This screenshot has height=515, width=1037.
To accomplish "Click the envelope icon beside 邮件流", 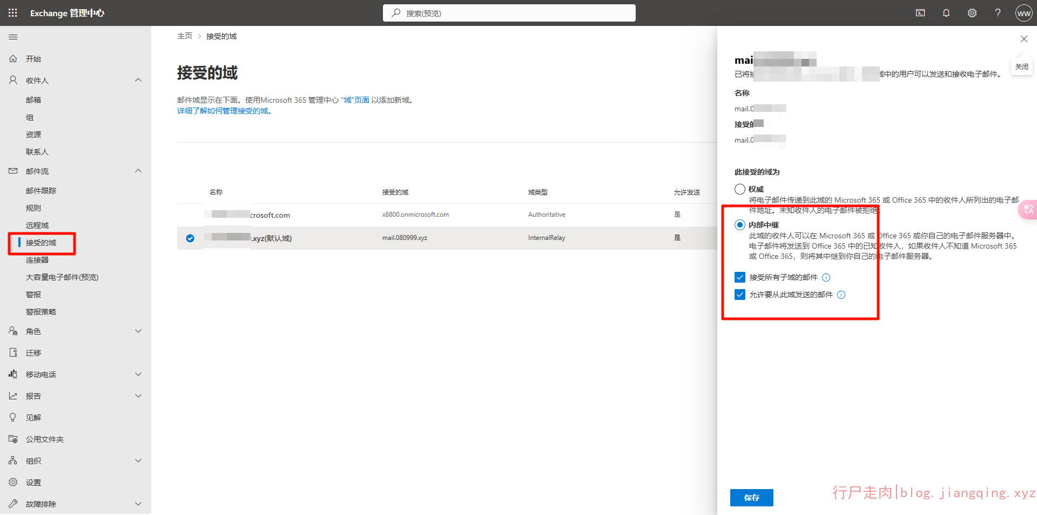I will 13,171.
